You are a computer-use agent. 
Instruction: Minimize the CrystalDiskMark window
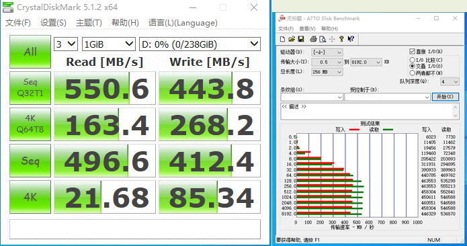193,7
